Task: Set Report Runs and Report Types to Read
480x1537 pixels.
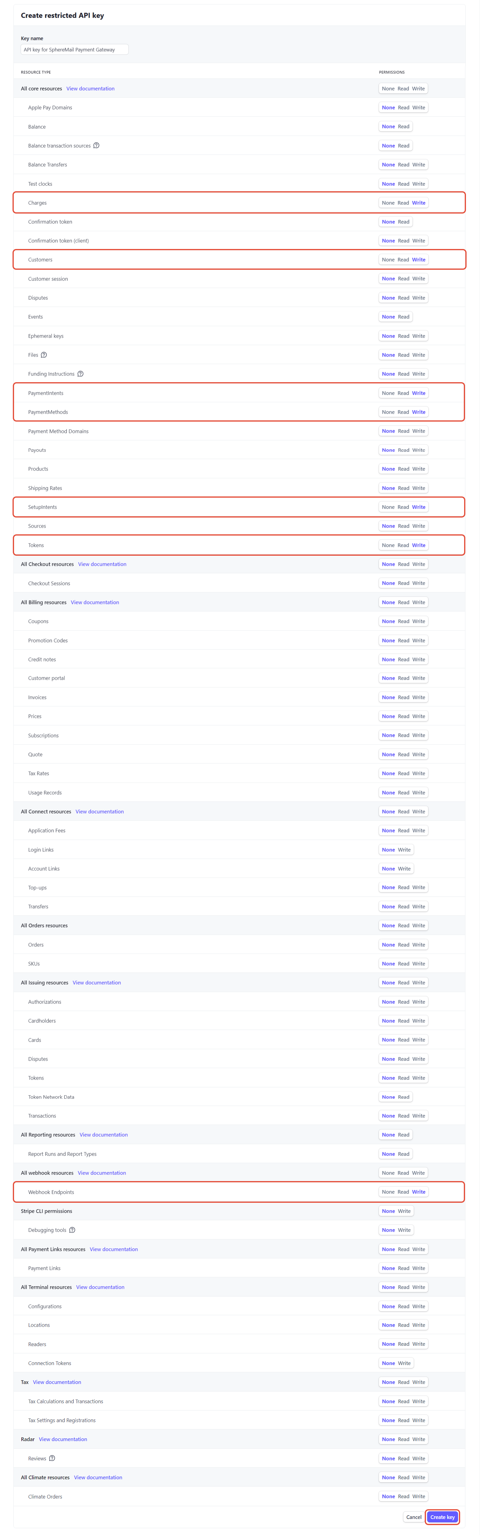Action: click(404, 1154)
